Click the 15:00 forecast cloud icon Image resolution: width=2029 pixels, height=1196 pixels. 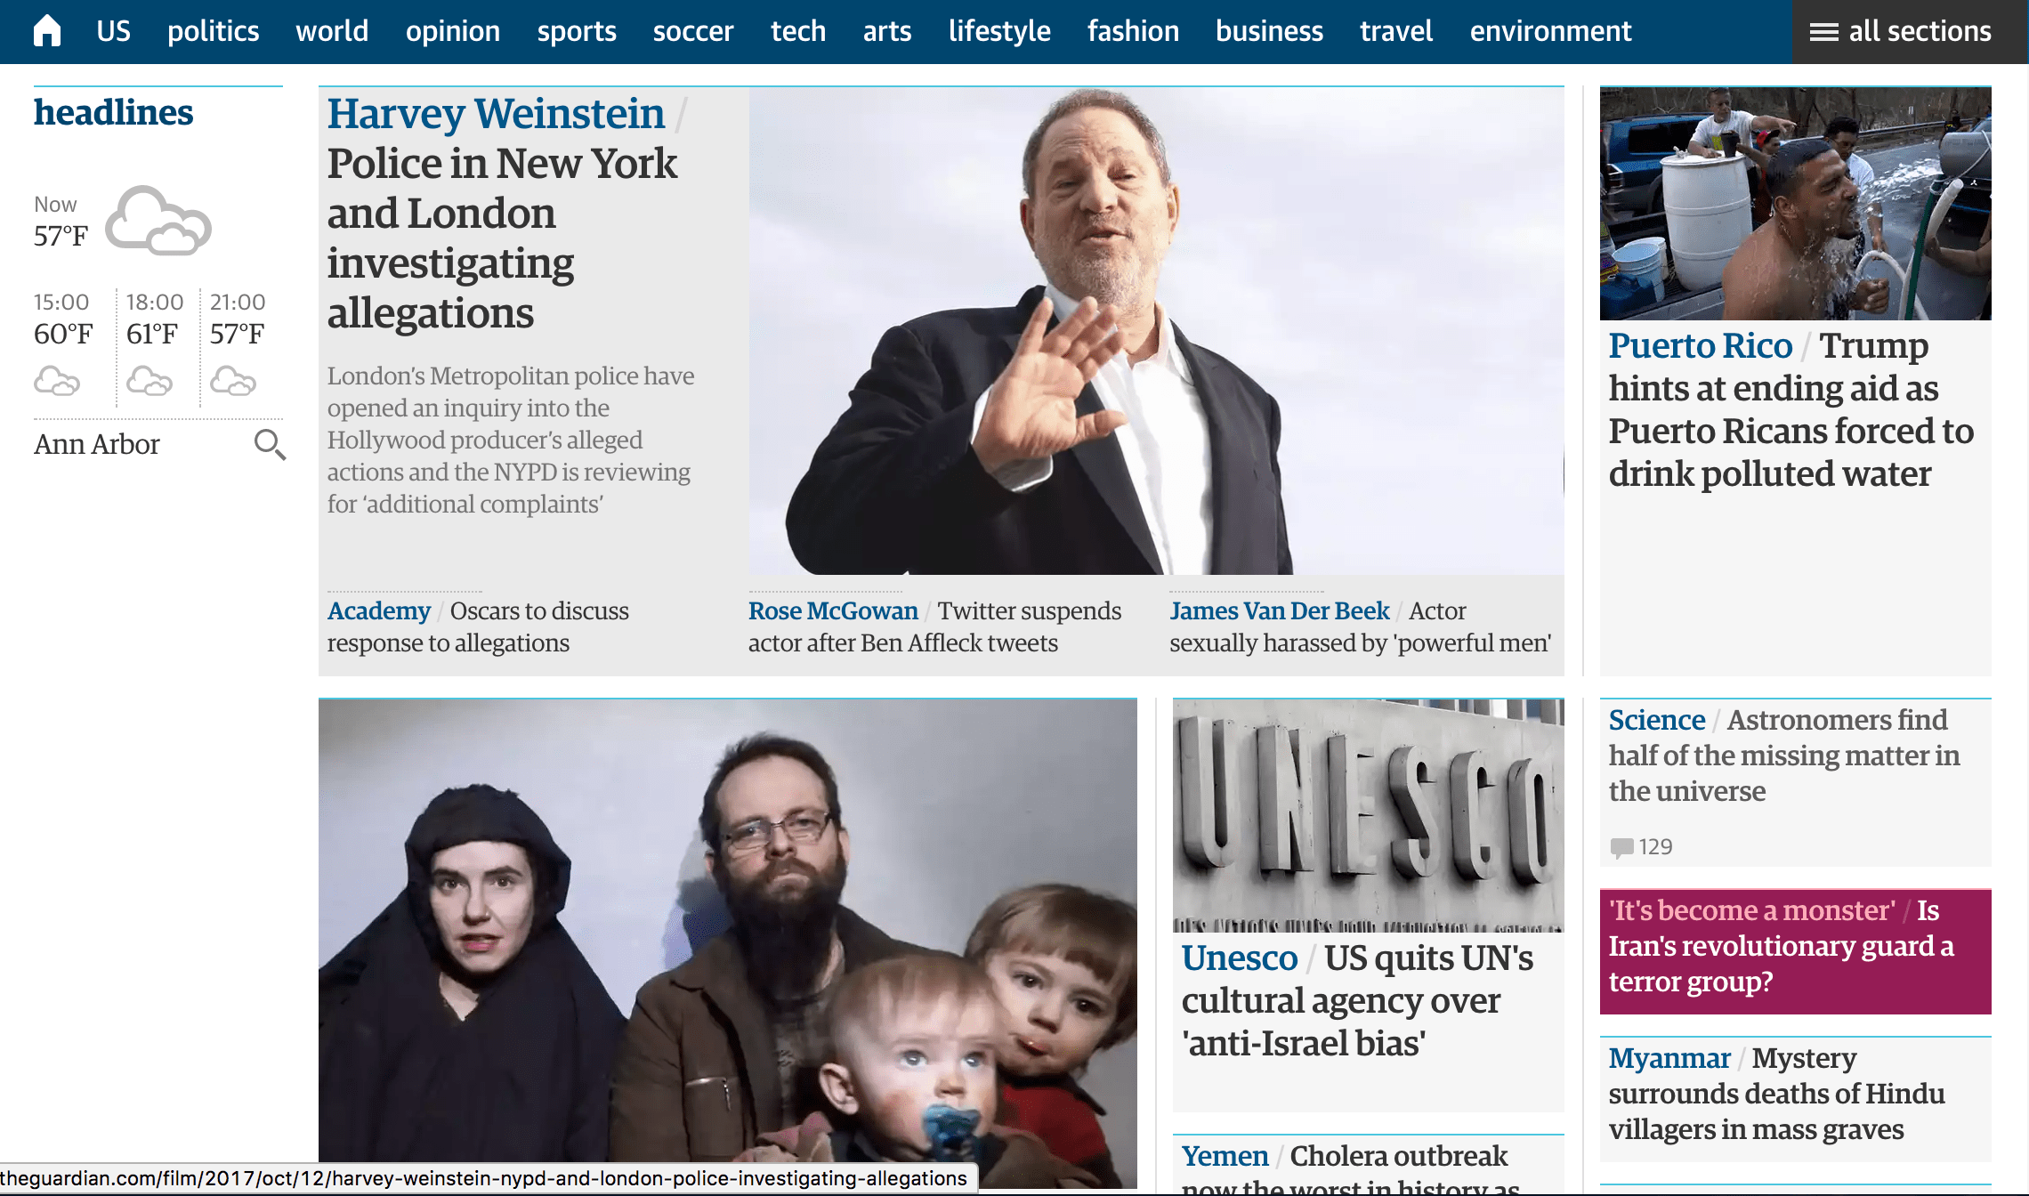point(57,382)
